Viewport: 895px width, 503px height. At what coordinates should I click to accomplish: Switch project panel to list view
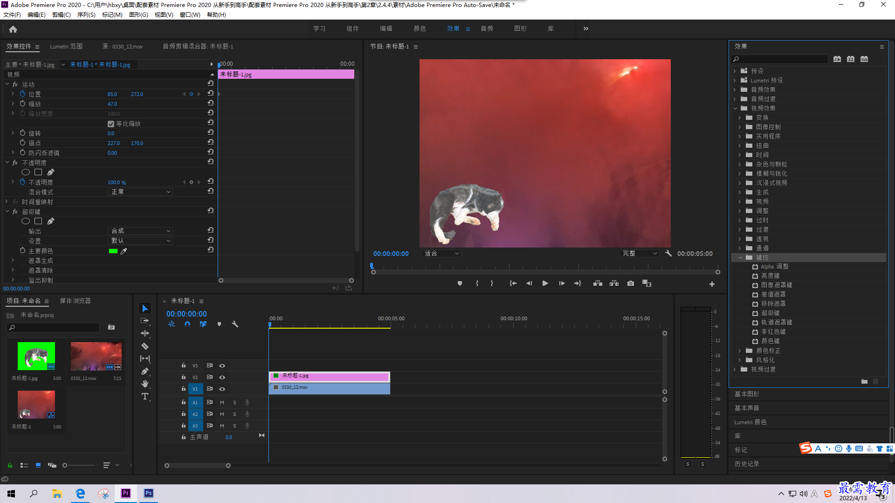24,465
